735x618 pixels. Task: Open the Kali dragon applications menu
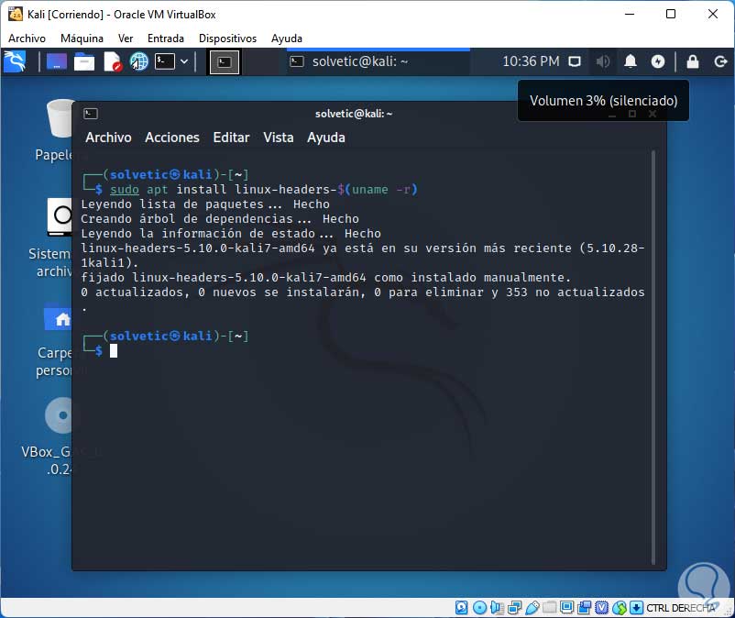pos(15,62)
